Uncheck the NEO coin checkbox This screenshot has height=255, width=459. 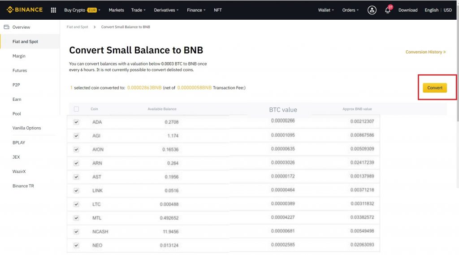76,245
